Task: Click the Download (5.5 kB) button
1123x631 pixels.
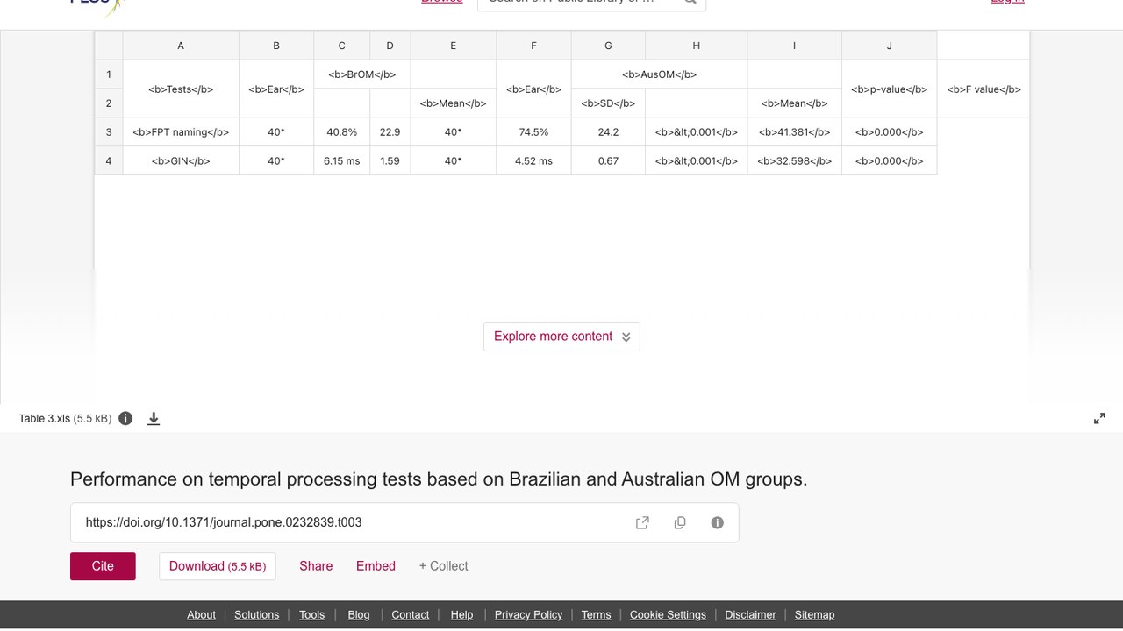Action: point(218,566)
